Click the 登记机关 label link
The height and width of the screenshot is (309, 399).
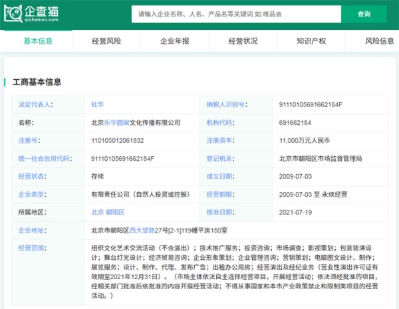(x=219, y=158)
